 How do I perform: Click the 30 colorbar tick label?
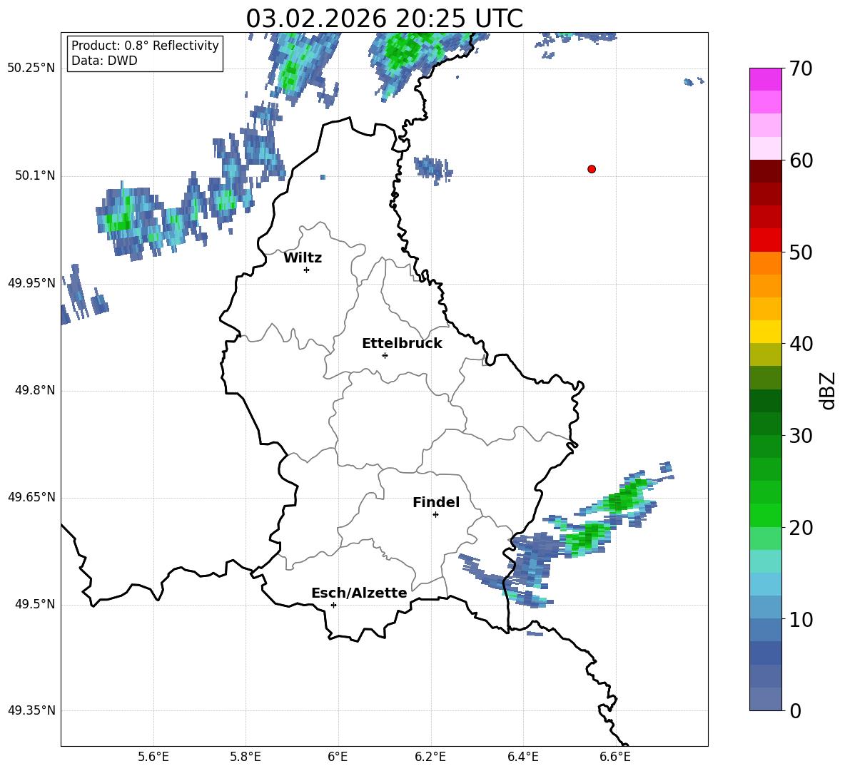[800, 436]
